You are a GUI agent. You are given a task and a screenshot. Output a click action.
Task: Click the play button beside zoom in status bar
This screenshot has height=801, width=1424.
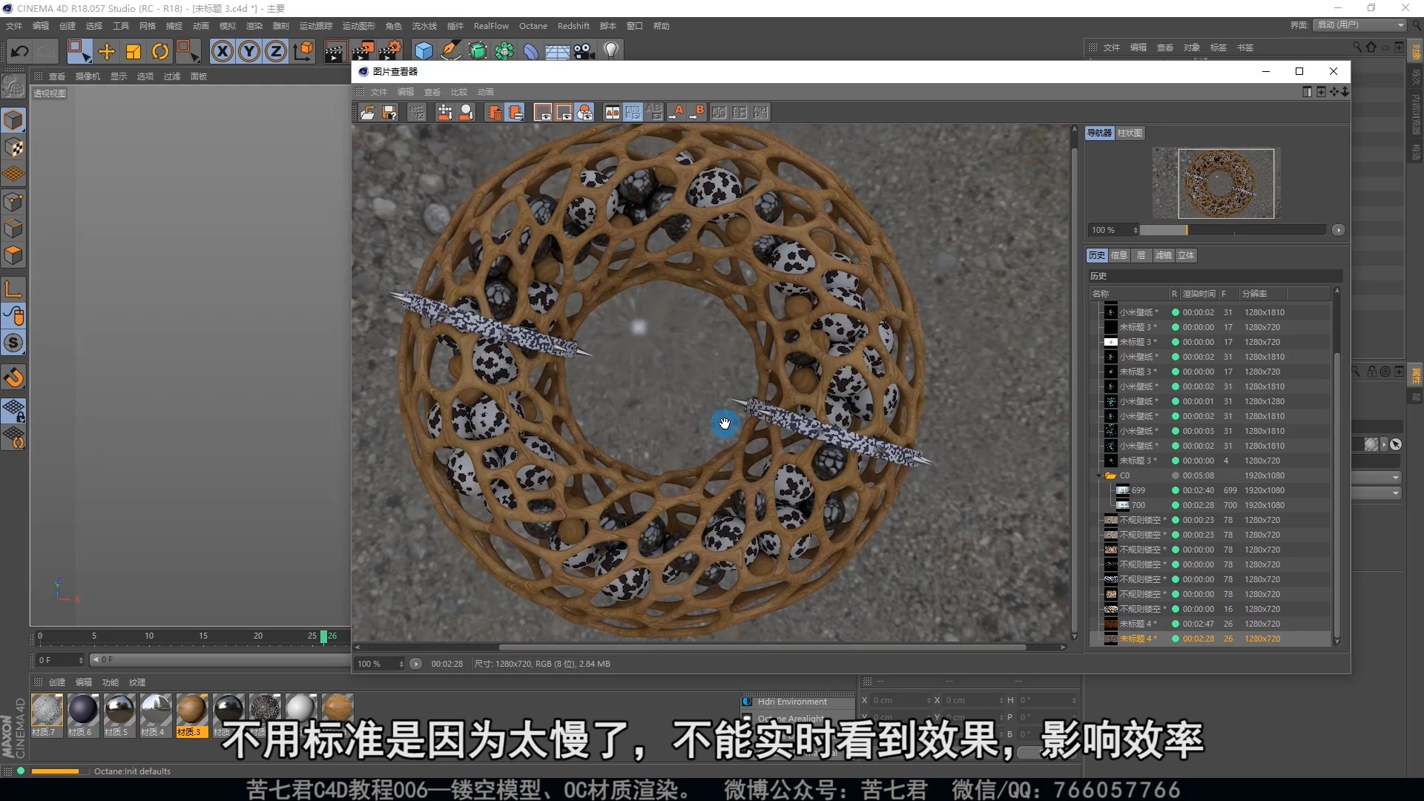[x=416, y=664]
